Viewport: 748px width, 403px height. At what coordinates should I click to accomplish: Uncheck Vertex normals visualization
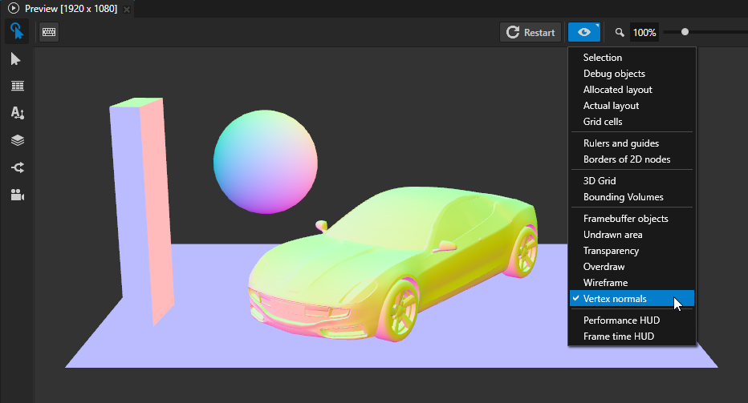click(x=615, y=299)
